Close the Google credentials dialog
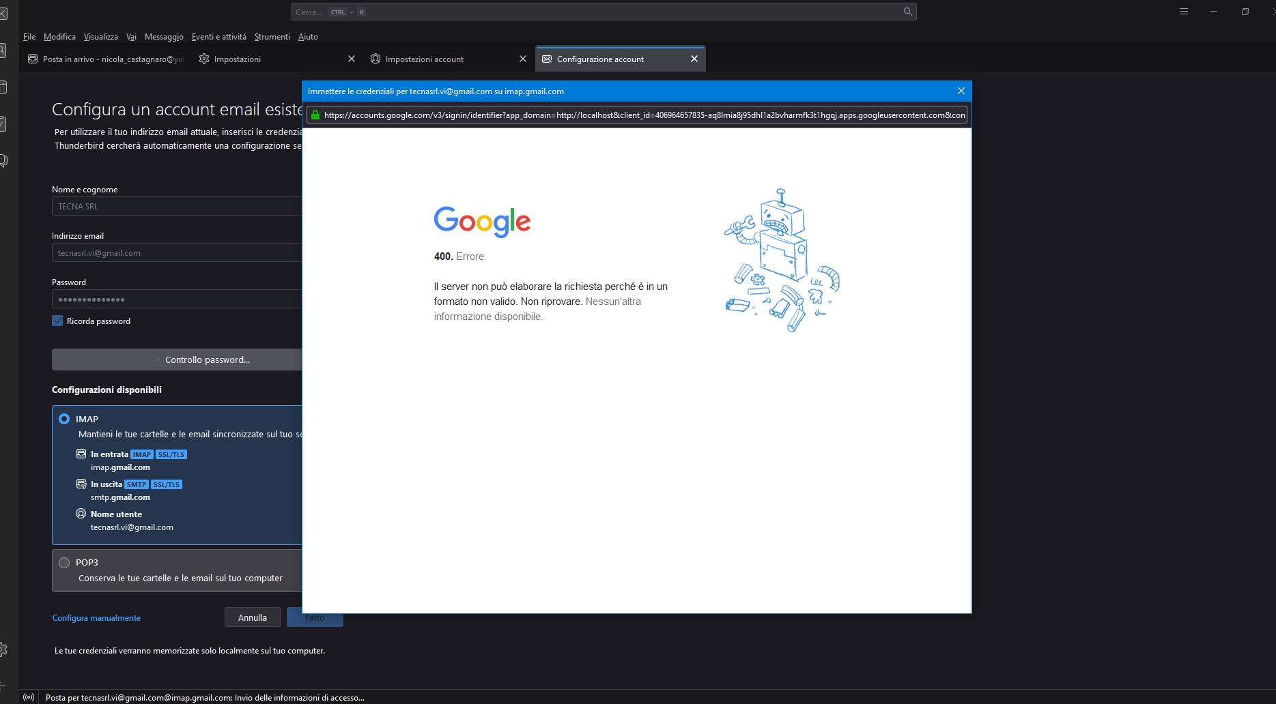The image size is (1276, 704). (x=961, y=91)
